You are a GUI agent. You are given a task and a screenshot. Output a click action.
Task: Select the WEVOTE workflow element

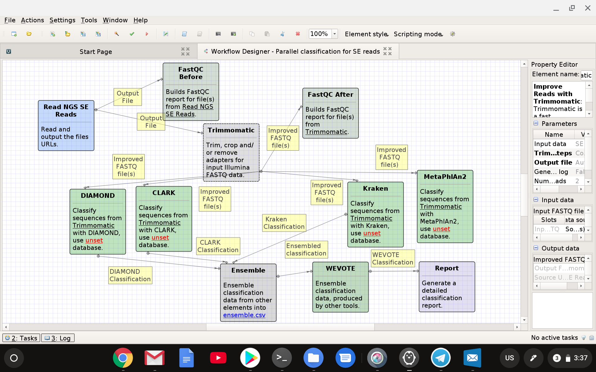click(x=340, y=287)
